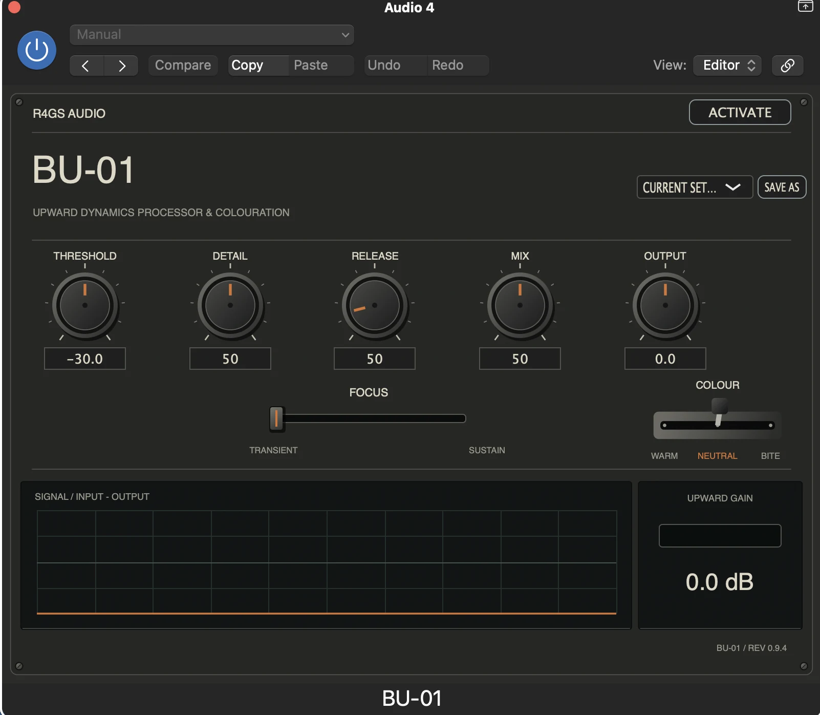Click the BU-01 / REV 0.9.4 version text
The height and width of the screenshot is (715, 820).
tap(751, 648)
